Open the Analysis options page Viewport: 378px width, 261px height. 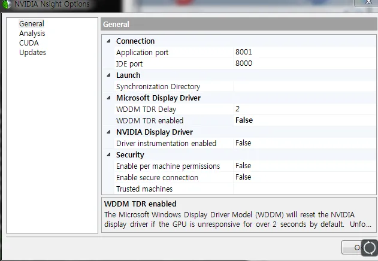32,34
